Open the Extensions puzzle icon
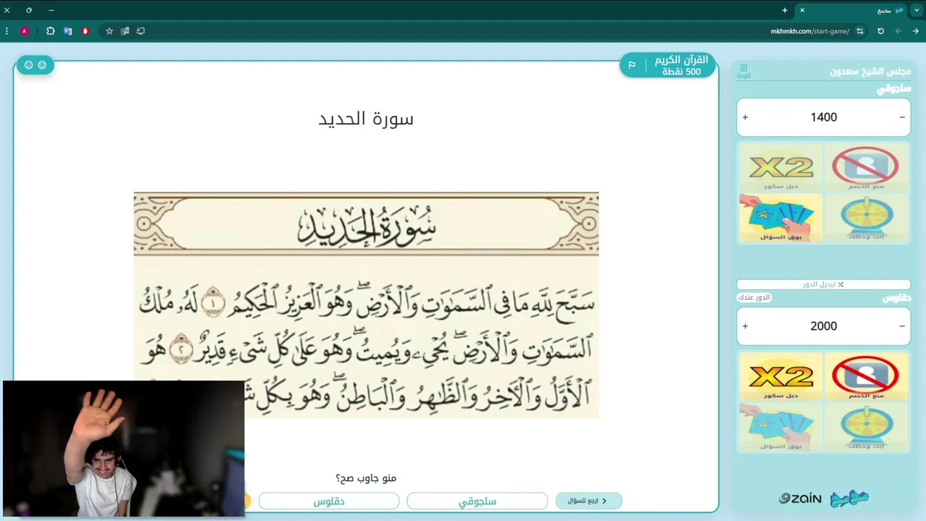The height and width of the screenshot is (521, 926). click(51, 31)
